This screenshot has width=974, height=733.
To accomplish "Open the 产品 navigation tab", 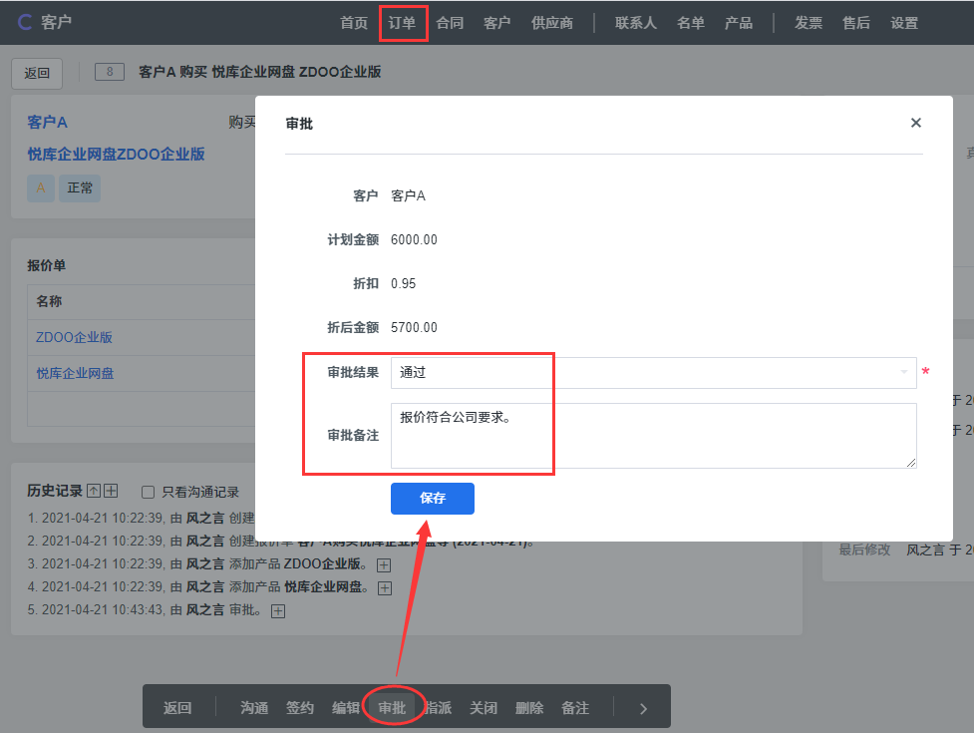I will coord(739,23).
